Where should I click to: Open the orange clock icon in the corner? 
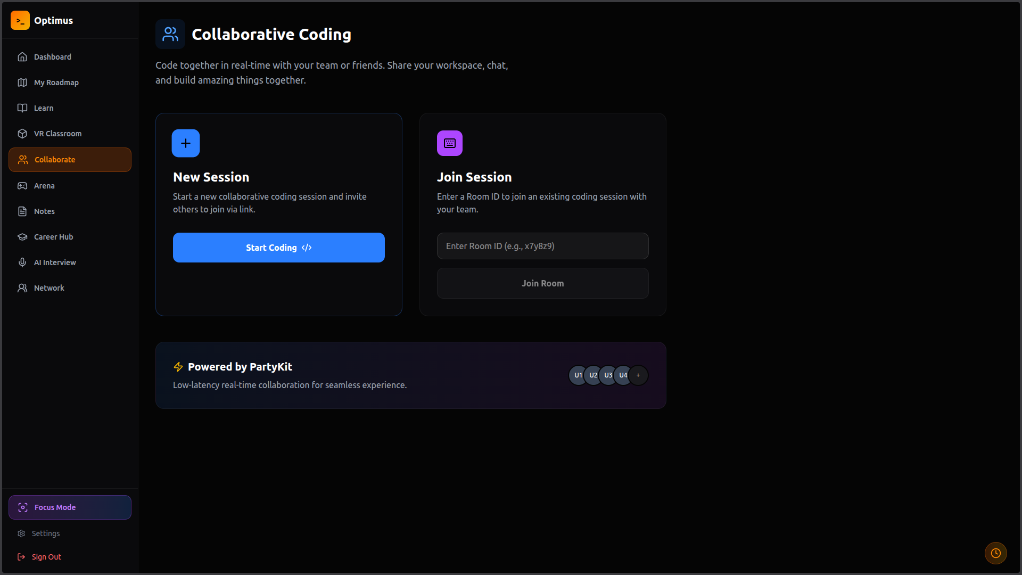click(995, 553)
